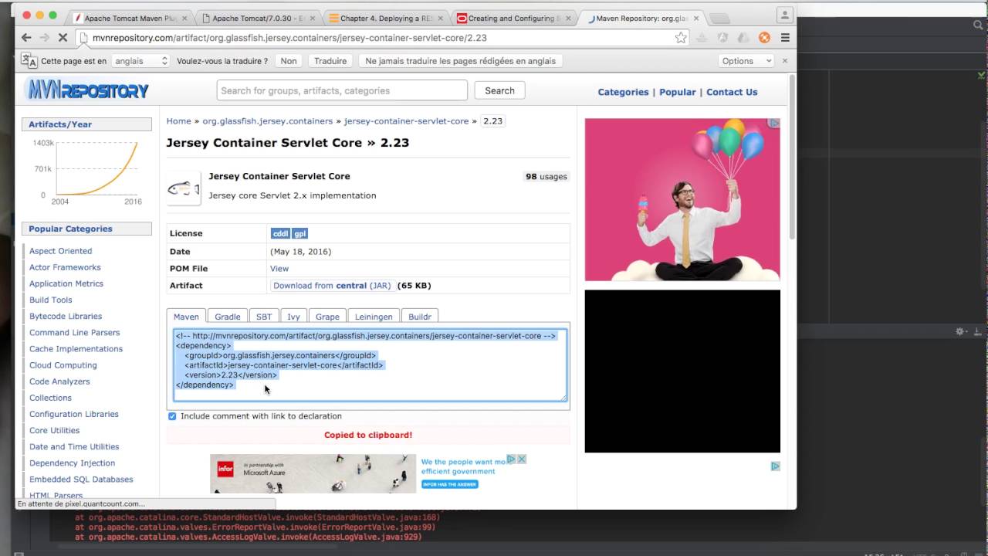This screenshot has width=988, height=556.
Task: Open Dependency Injection category
Action: tap(72, 463)
